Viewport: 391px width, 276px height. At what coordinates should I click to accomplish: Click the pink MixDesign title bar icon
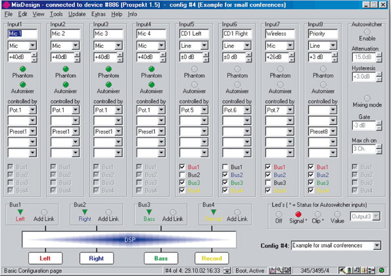click(x=5, y=5)
